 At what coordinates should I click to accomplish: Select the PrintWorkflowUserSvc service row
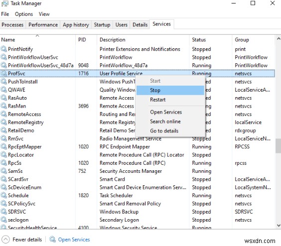click(138, 57)
